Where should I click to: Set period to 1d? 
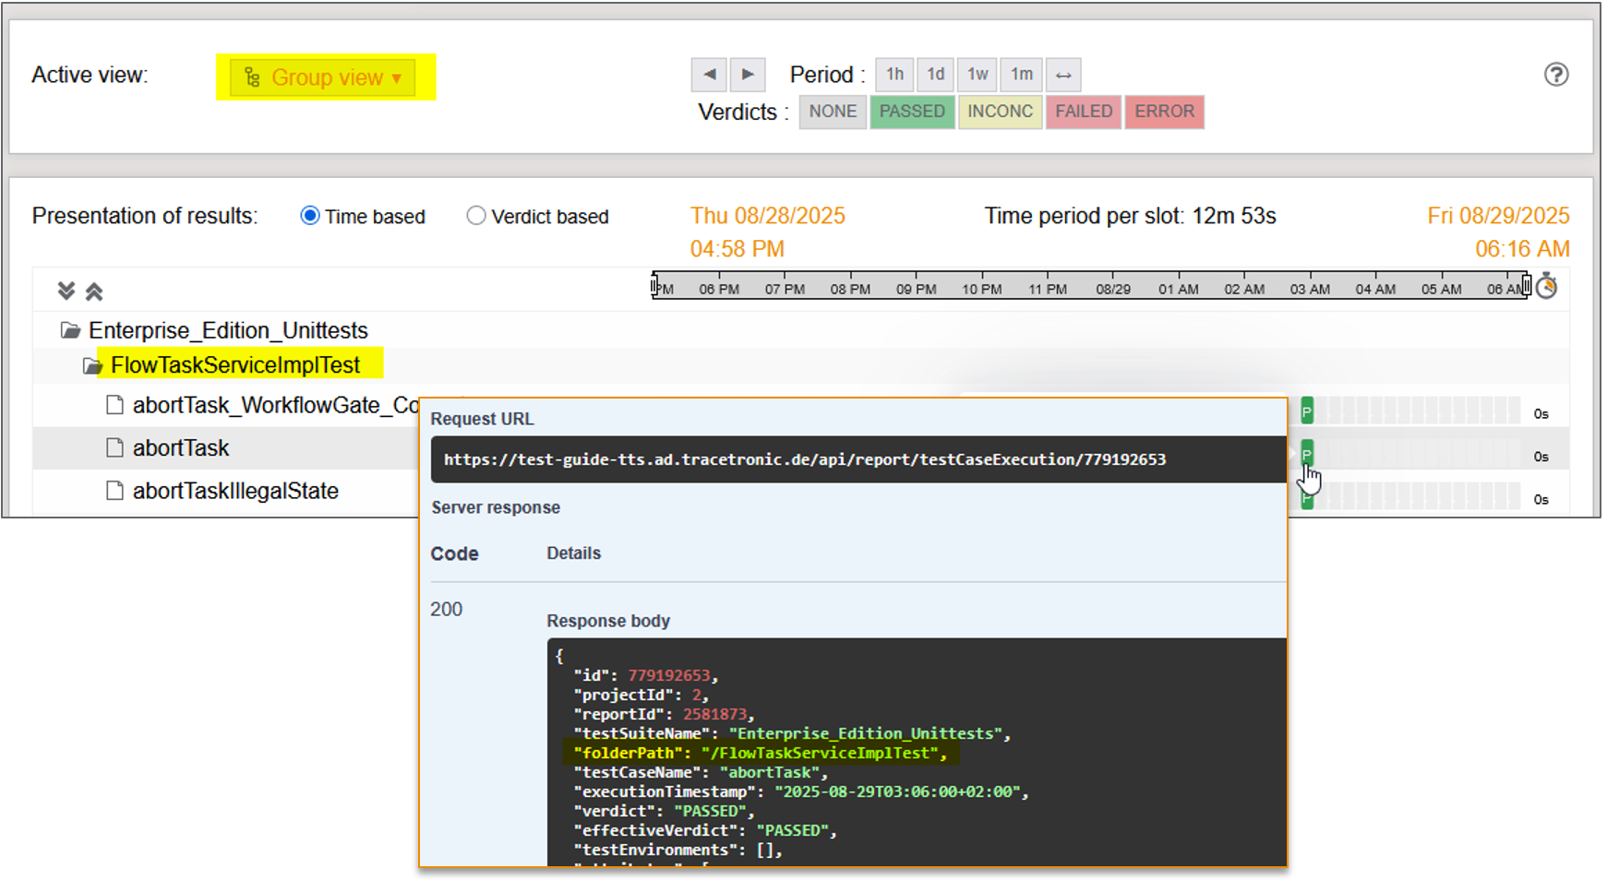click(x=935, y=75)
